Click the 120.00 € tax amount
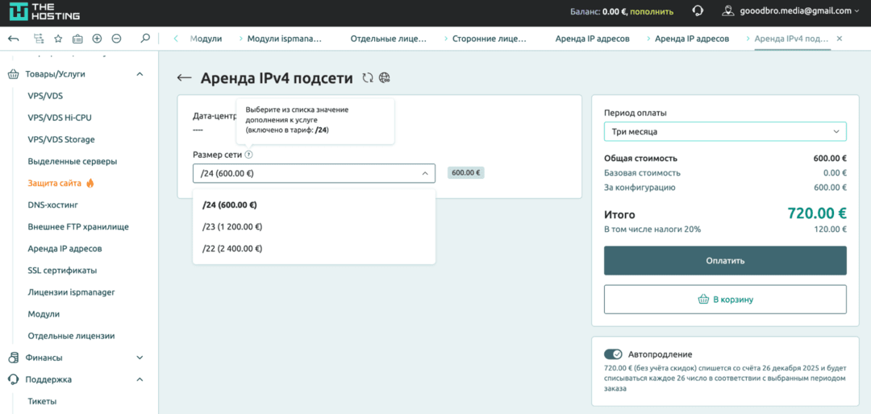Viewport: 871px width, 414px height. (x=829, y=229)
